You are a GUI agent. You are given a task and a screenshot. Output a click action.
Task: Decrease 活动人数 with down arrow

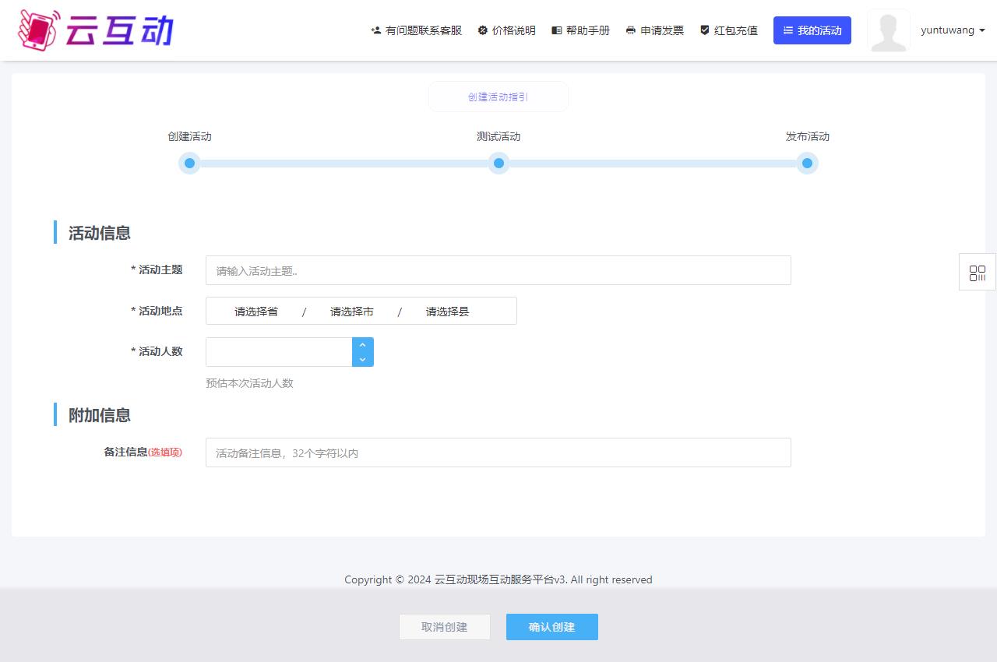pyautogui.click(x=363, y=359)
